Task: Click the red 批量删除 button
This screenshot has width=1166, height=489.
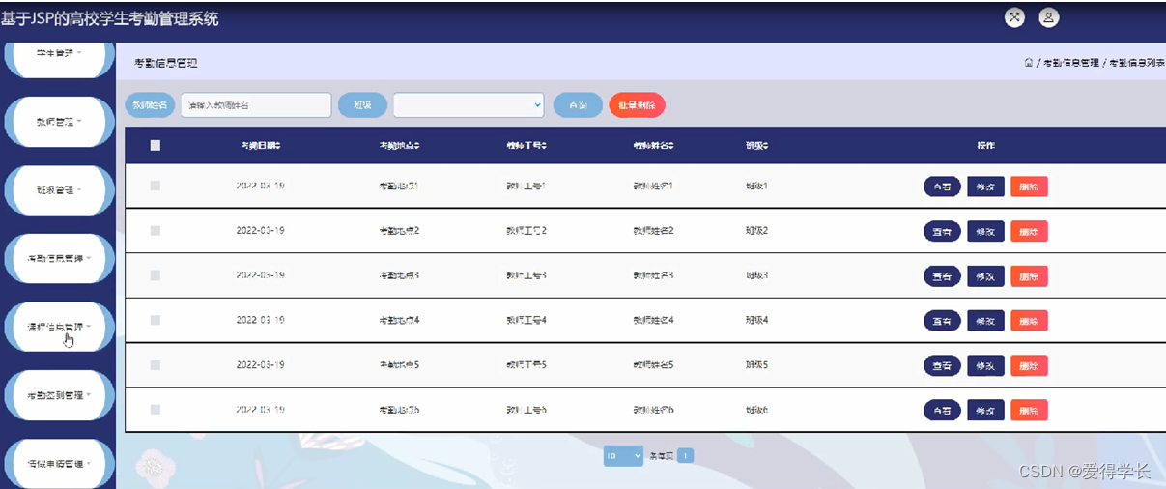Action: [x=637, y=104]
